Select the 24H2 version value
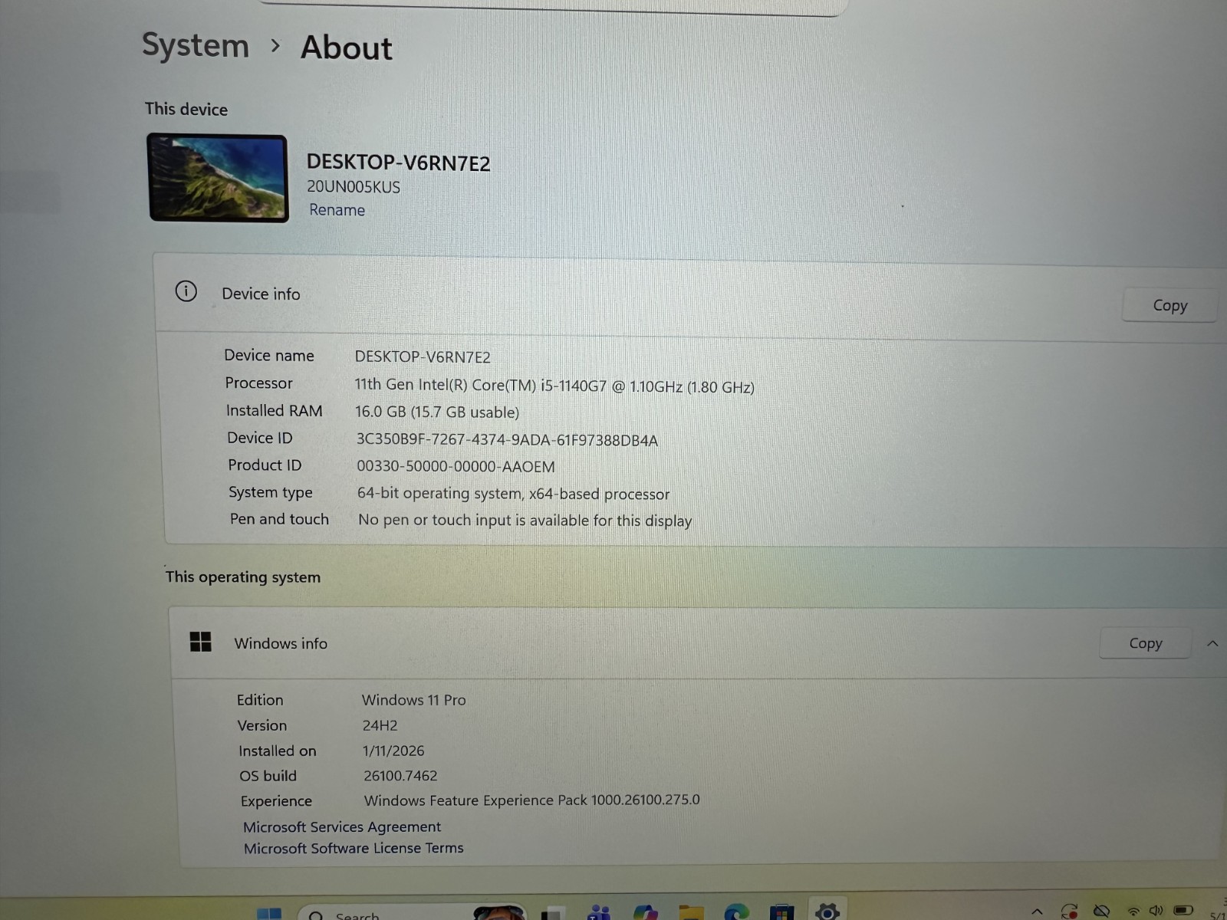This screenshot has width=1227, height=920. tap(380, 725)
